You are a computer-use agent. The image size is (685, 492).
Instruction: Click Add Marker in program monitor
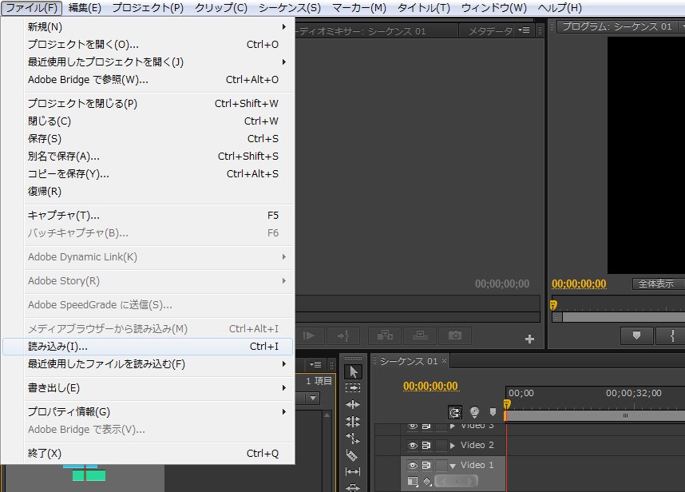[x=637, y=335]
